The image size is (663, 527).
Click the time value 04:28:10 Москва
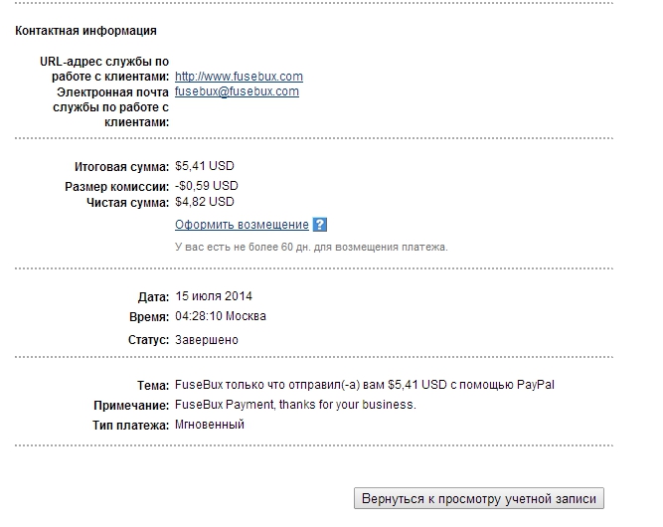coord(221,316)
